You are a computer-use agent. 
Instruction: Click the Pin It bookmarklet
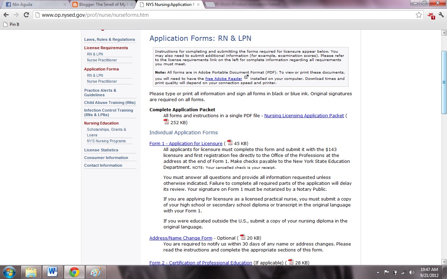tap(12, 24)
